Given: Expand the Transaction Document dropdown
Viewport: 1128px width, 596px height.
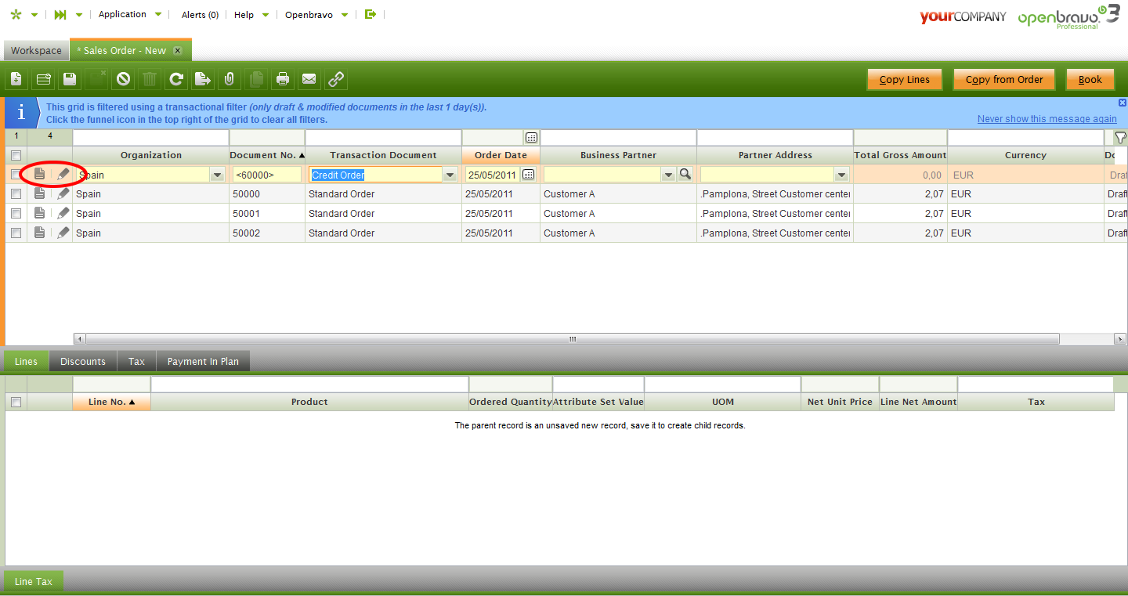Looking at the screenshot, I should click(x=450, y=175).
